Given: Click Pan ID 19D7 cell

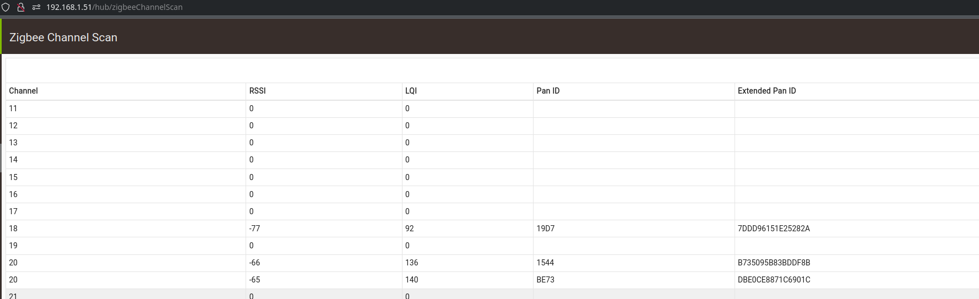Looking at the screenshot, I should pyautogui.click(x=634, y=229).
